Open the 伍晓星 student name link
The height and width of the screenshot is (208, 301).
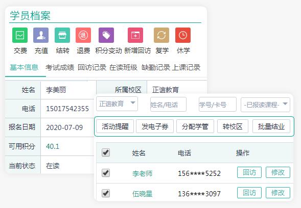coord(142,194)
